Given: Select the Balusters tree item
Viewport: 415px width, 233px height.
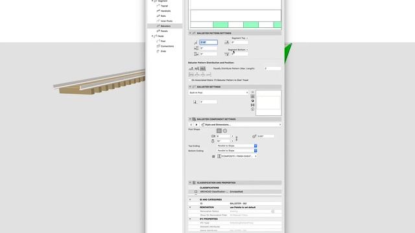Looking at the screenshot, I should (x=165, y=26).
